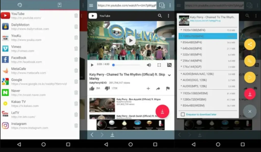Image resolution: width=261 pixels, height=152 pixels.
Task: Select 1920x1080(MP4) format
Action: click(208, 30)
